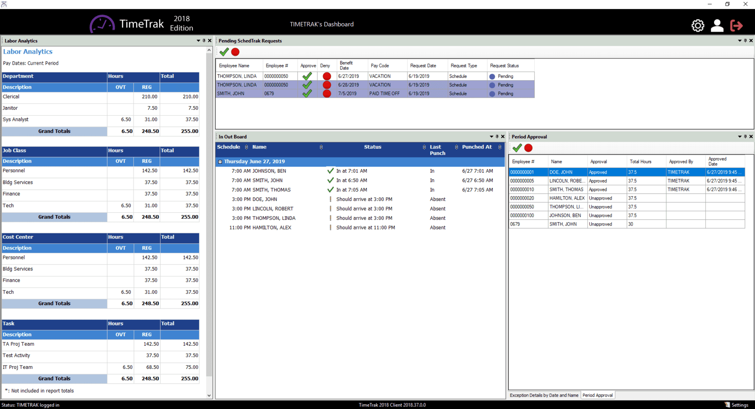Viewport: 755px width, 409px height.
Task: Pin the Pending SchedTrak Requests panel
Action: click(x=745, y=41)
